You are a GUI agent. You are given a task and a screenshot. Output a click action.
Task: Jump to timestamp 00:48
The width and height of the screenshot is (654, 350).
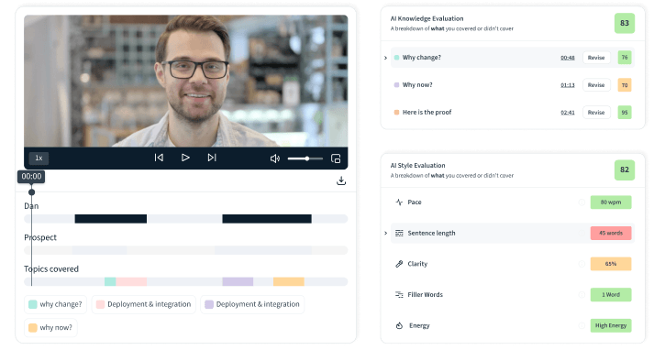coord(567,58)
